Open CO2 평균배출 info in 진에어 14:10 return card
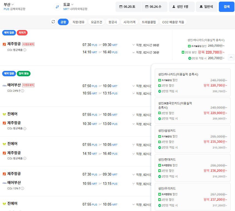The height and width of the screenshot is (211, 235). pyautogui.click(x=25, y=158)
